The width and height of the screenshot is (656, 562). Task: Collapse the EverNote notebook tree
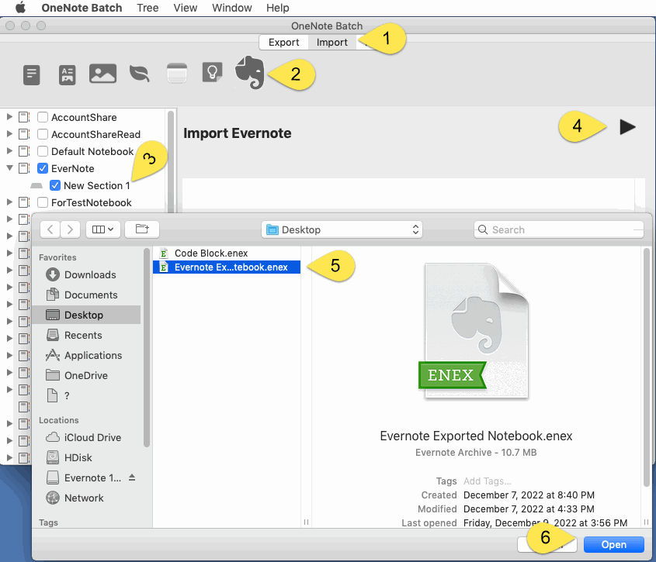[x=8, y=168]
